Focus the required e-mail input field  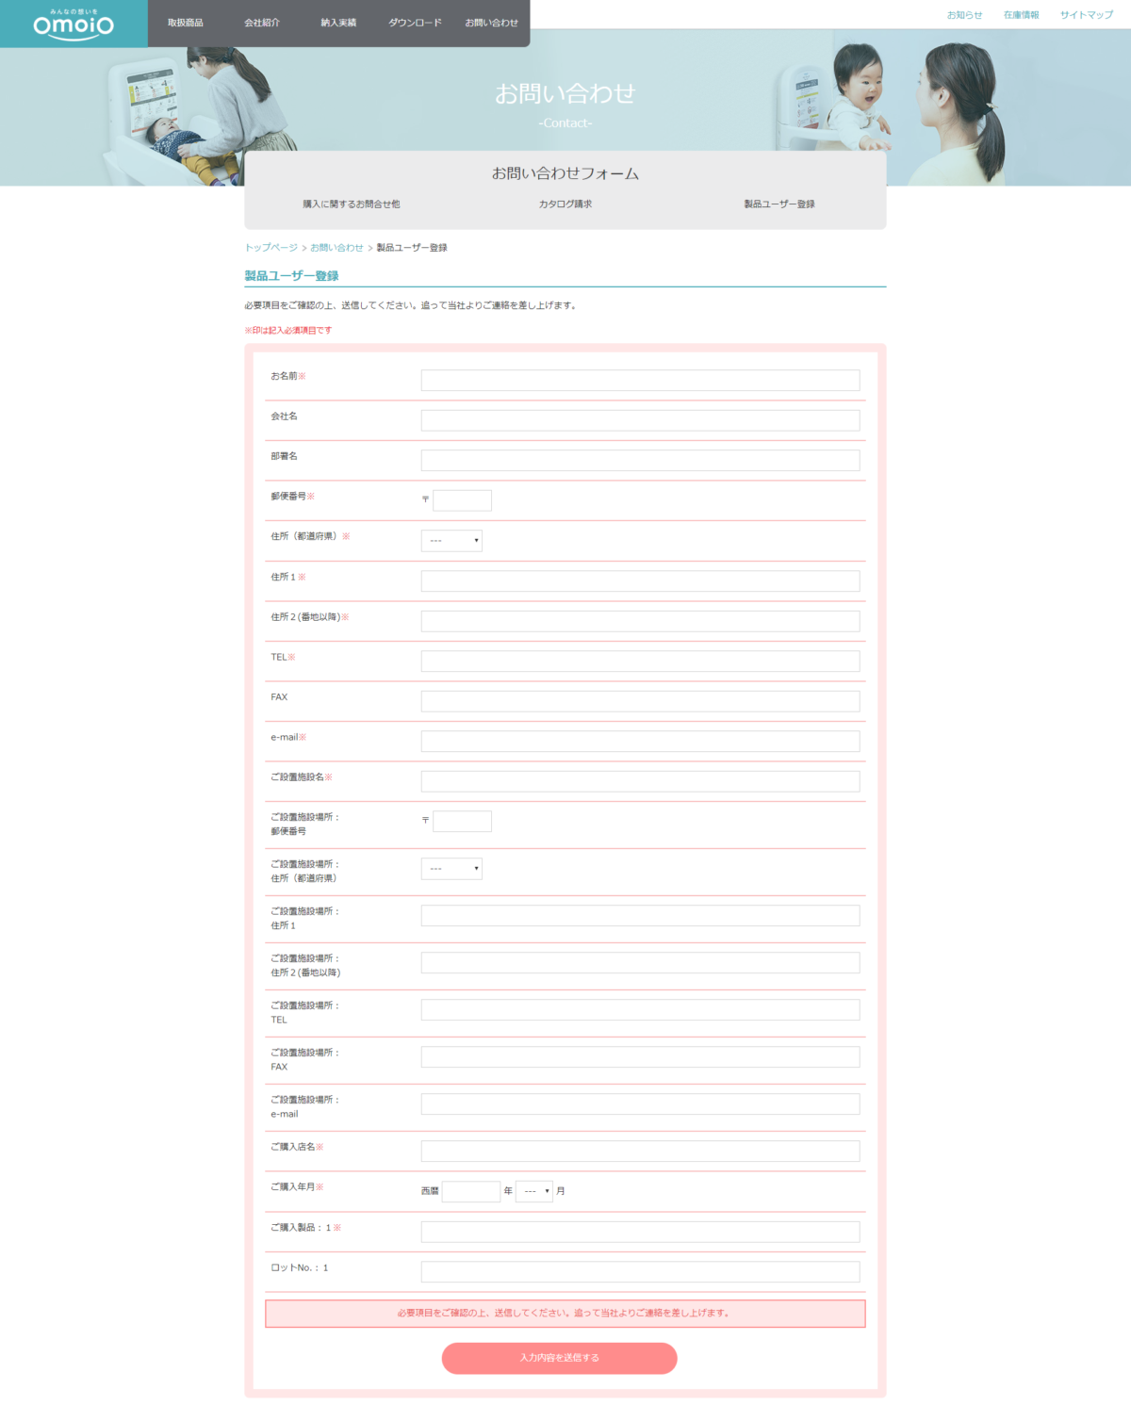(x=640, y=741)
